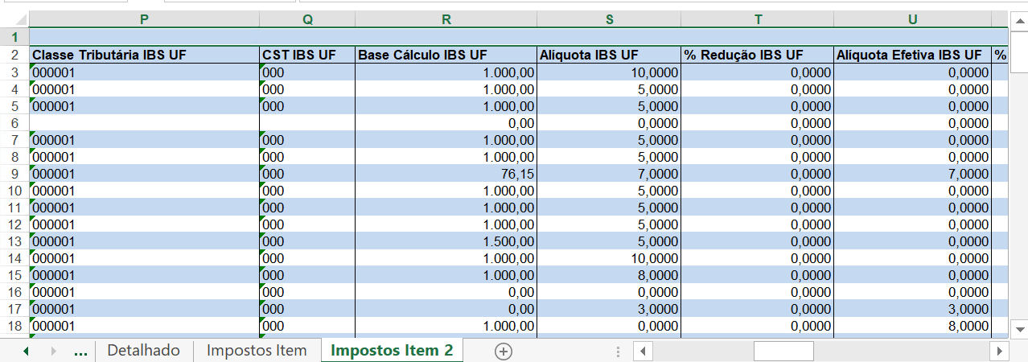Click the previous sheet navigation arrow

(x=26, y=351)
